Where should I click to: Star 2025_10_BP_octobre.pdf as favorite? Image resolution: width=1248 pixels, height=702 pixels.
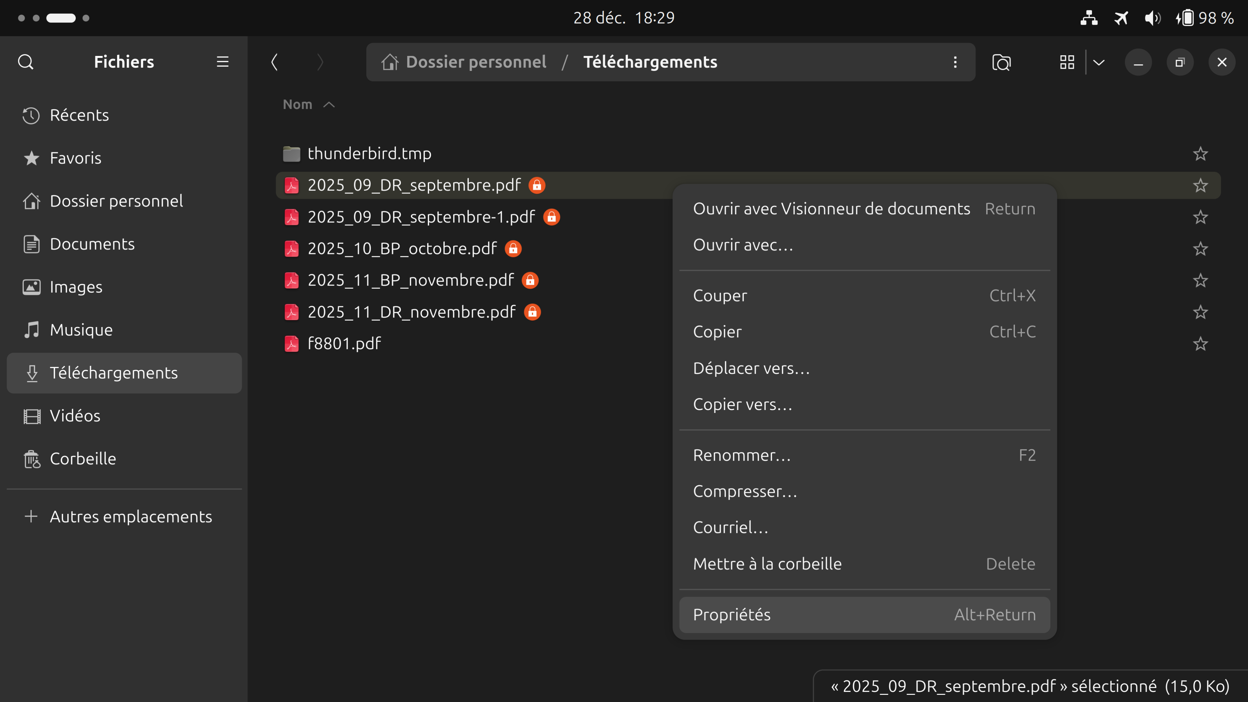pyautogui.click(x=1200, y=248)
